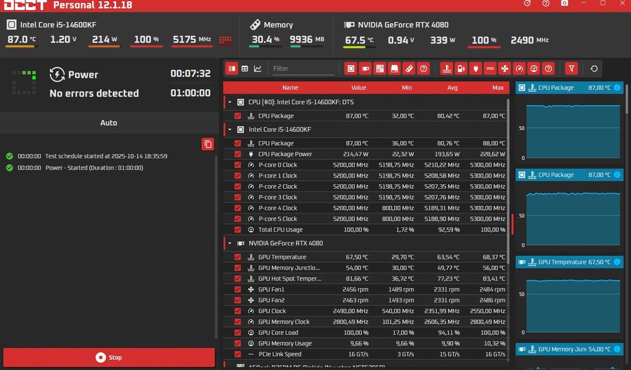Toggle the memory sensor filter icon

click(409, 68)
